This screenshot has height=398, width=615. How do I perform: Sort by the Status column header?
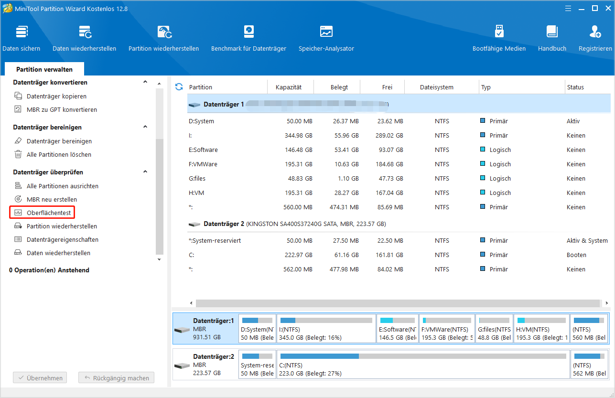(x=588, y=87)
